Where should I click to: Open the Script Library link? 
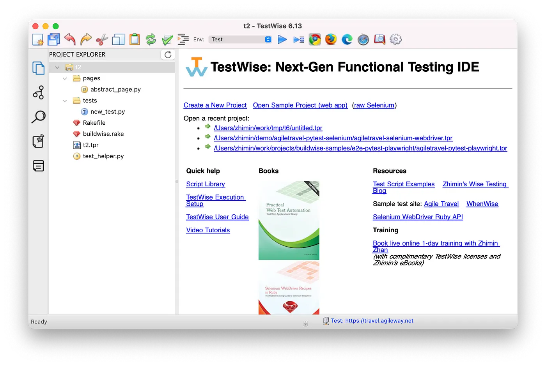coord(206,184)
